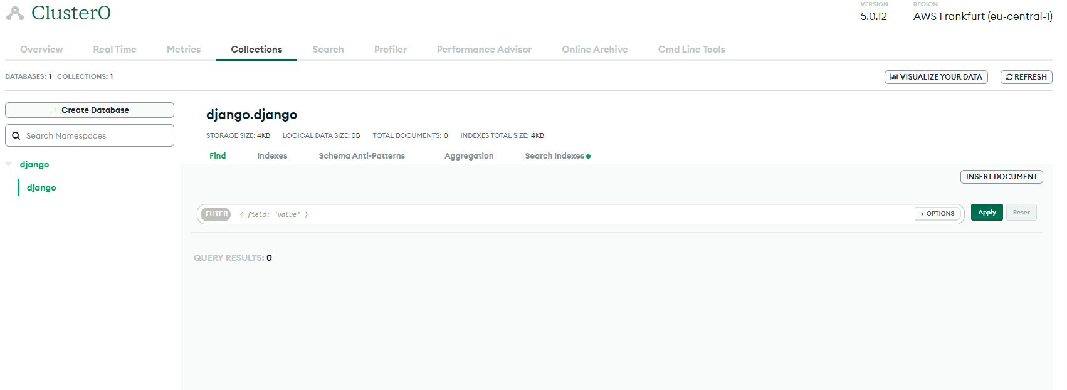Apply the query filter
This screenshot has height=390, width=1067.
pos(987,213)
